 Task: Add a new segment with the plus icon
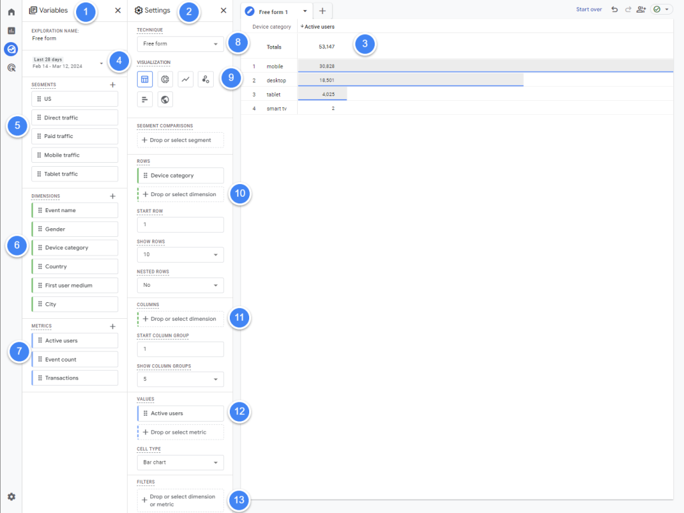coord(112,85)
